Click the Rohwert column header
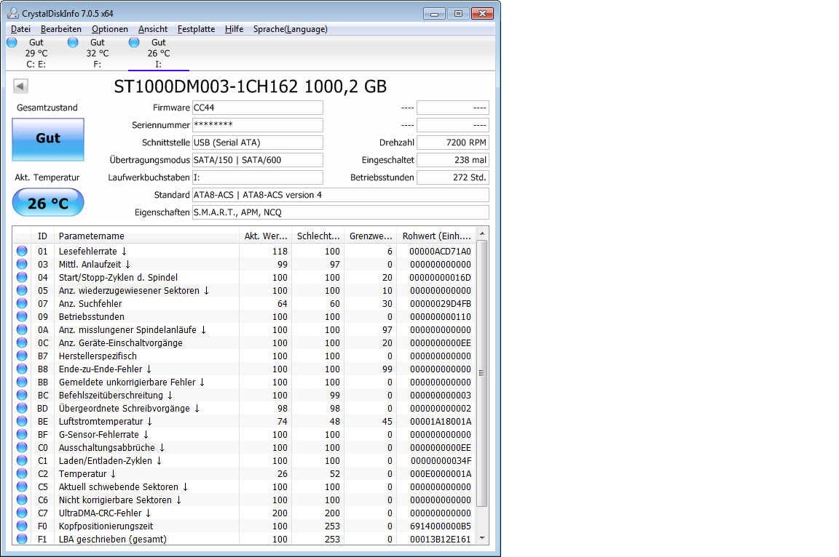 coord(436,236)
